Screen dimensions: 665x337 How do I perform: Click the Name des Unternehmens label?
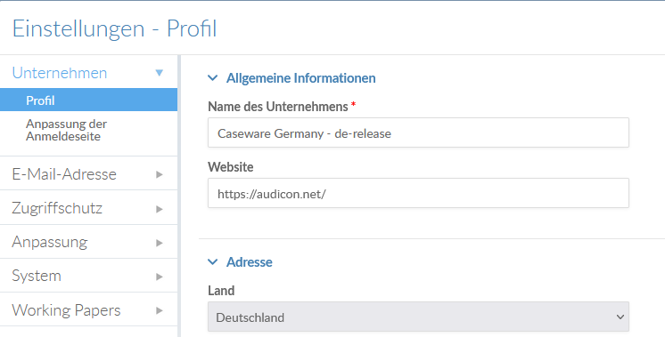[x=278, y=107]
